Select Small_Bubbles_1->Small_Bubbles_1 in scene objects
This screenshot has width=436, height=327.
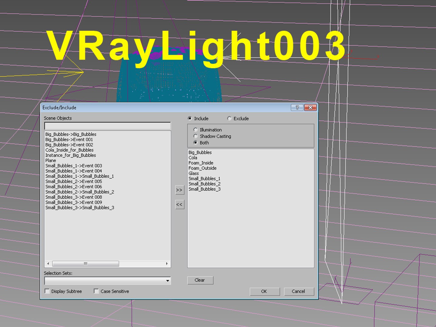80,176
